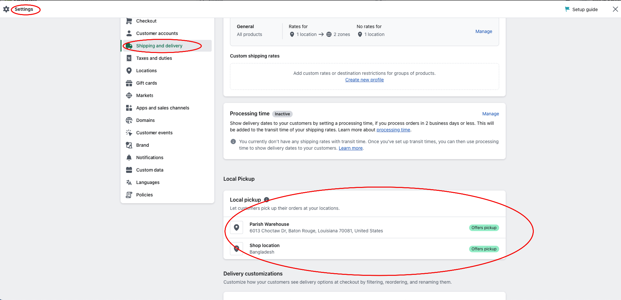Click Offers pickup badge for Parish Warehouse
Screen dimensions: 621x300
[x=484, y=228]
